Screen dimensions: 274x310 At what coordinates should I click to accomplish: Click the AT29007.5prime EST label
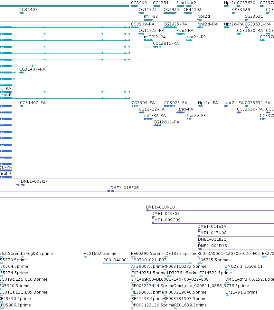click(x=147, y=266)
